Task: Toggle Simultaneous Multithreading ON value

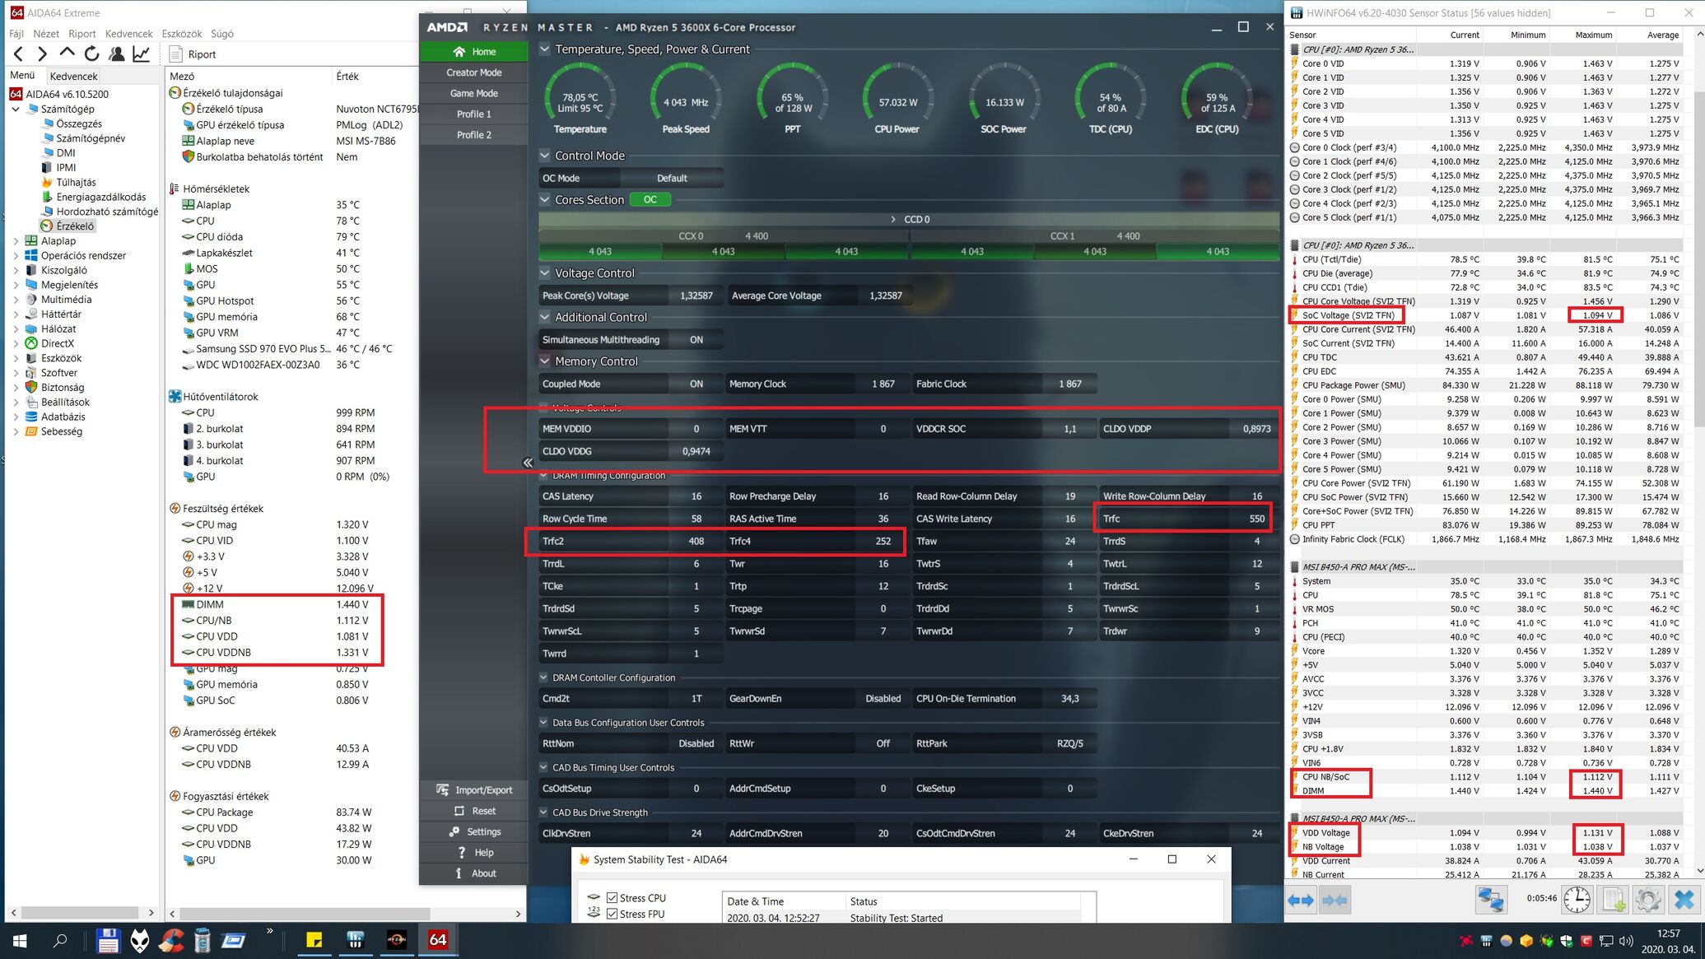Action: (696, 340)
